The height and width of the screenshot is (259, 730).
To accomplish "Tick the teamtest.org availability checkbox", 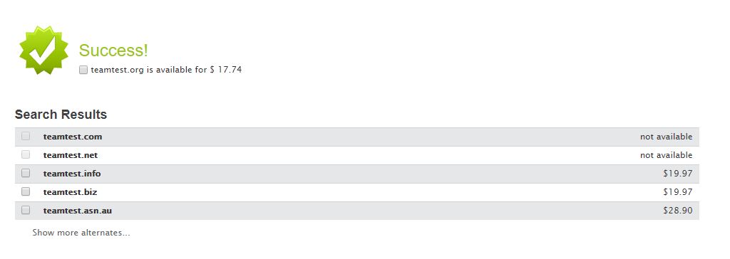I will [83, 70].
